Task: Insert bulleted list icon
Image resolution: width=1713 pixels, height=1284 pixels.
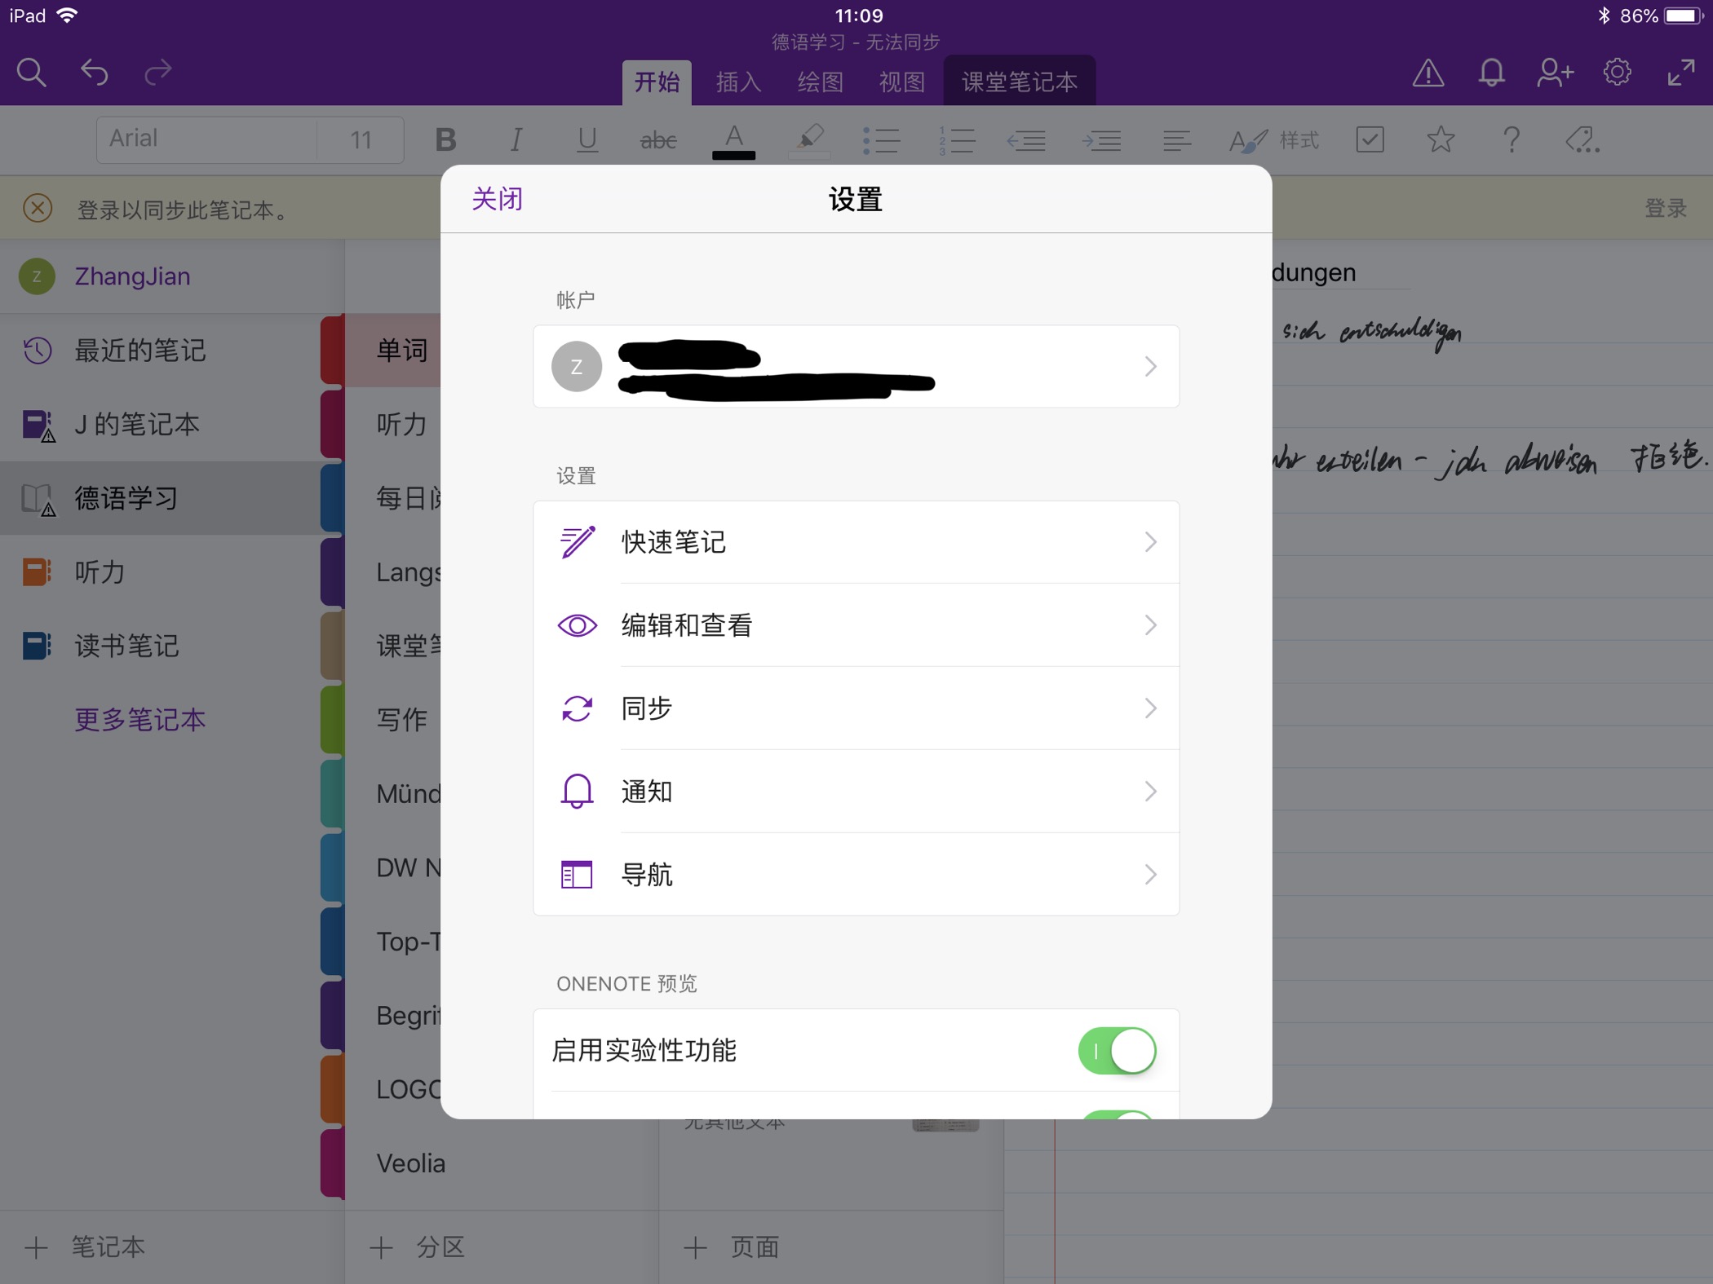Action: pyautogui.click(x=882, y=140)
